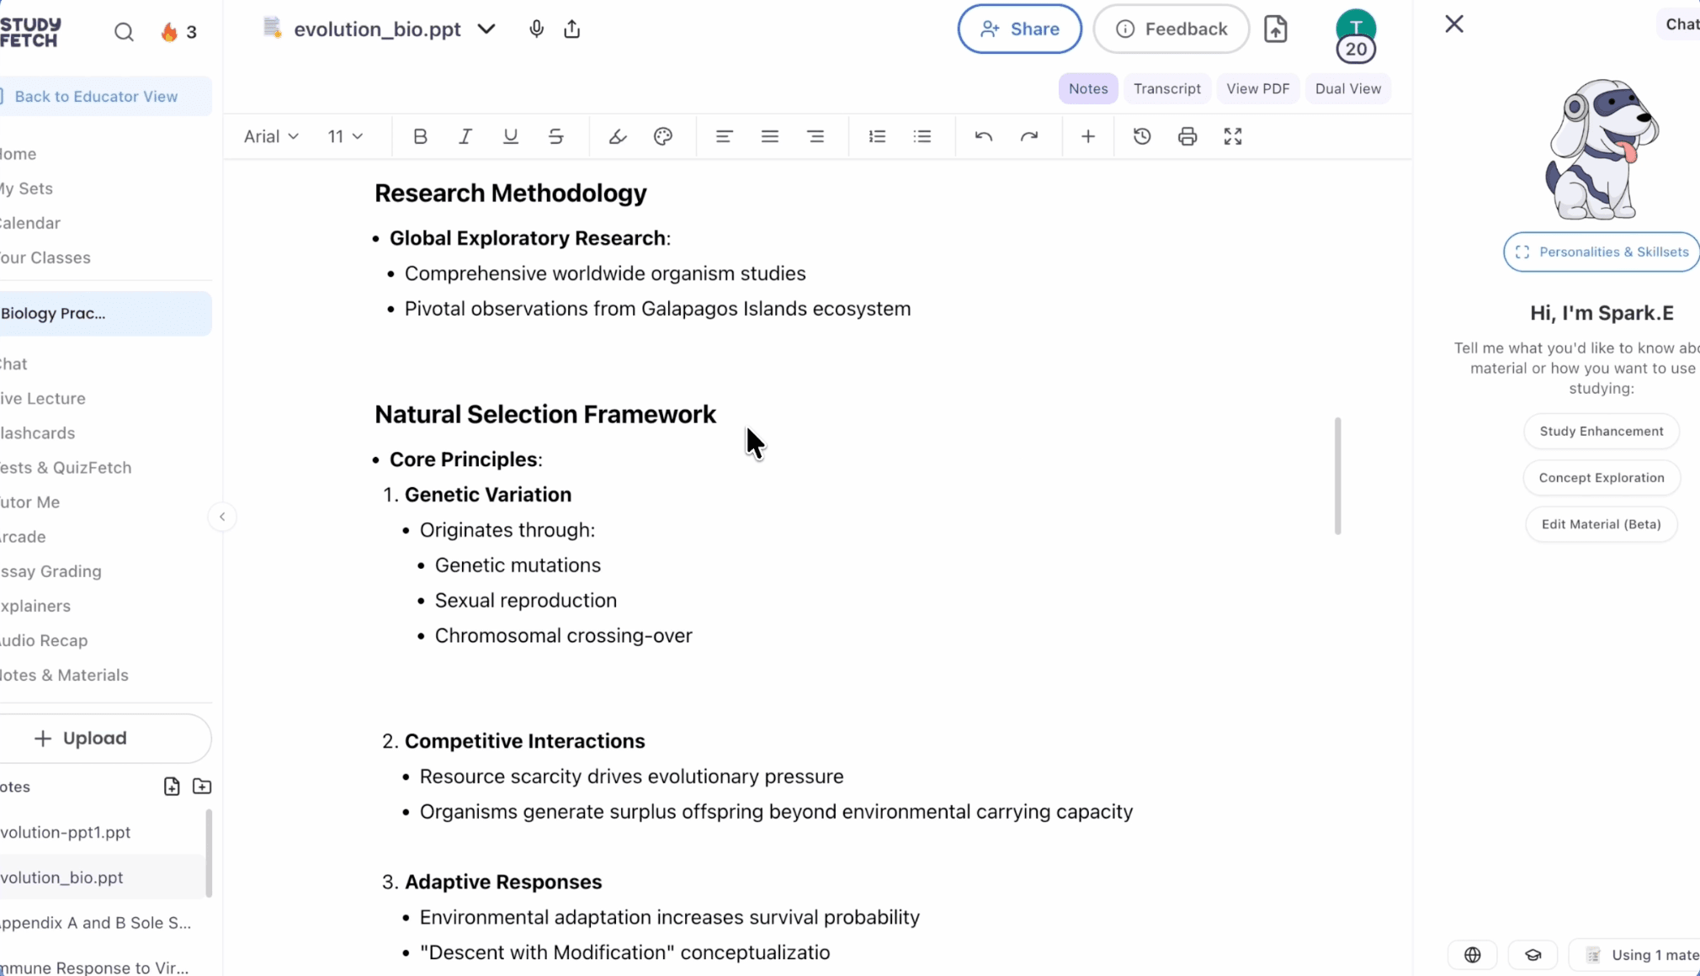
Task: Insert a bulleted list
Action: click(922, 136)
